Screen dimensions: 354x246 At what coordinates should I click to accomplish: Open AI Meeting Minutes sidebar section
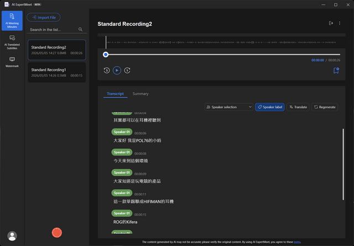pos(12,20)
